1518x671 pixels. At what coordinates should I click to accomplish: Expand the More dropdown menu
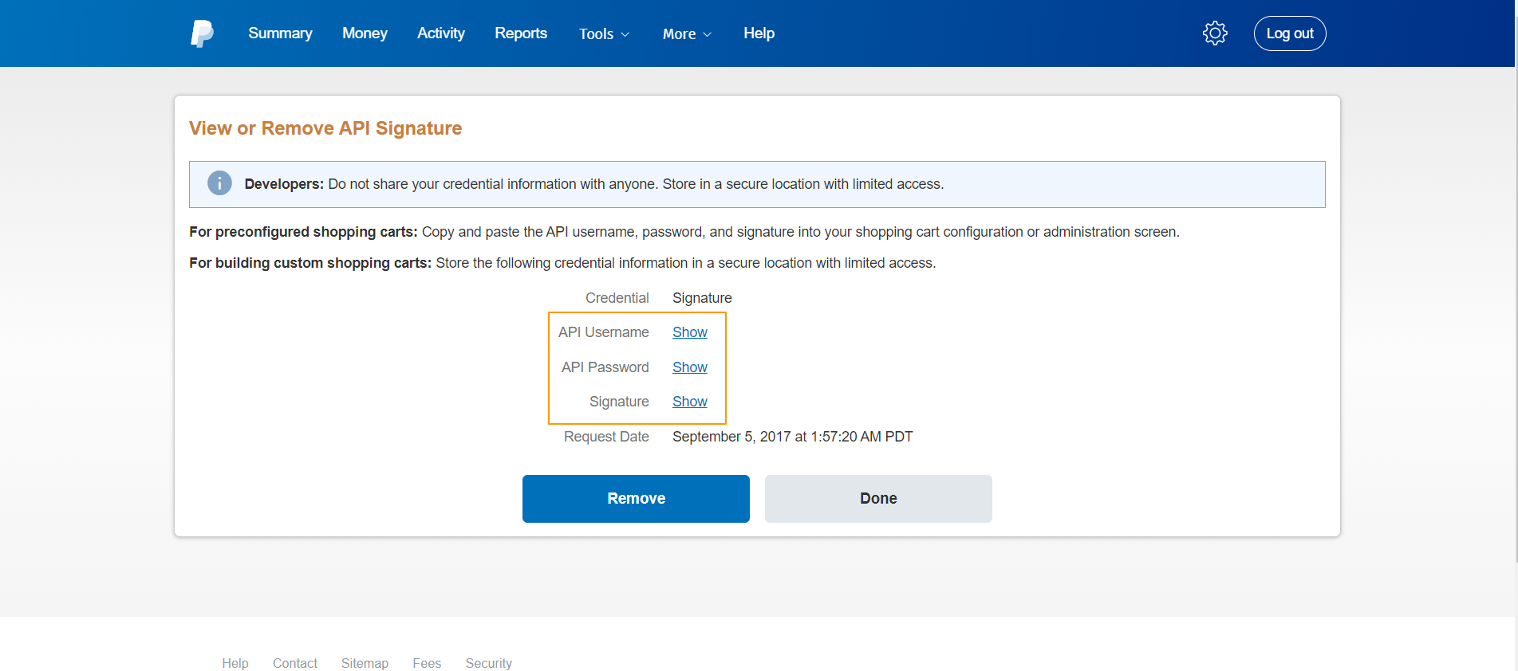687,34
